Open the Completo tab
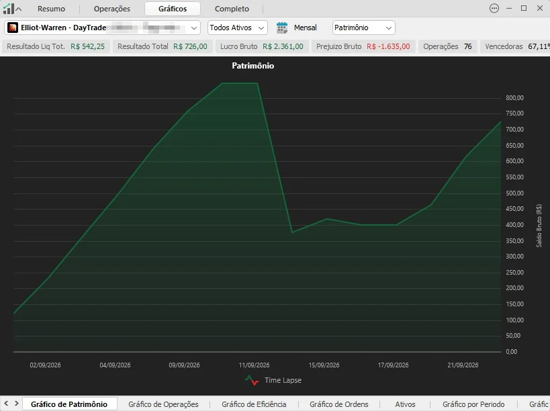 click(x=232, y=9)
